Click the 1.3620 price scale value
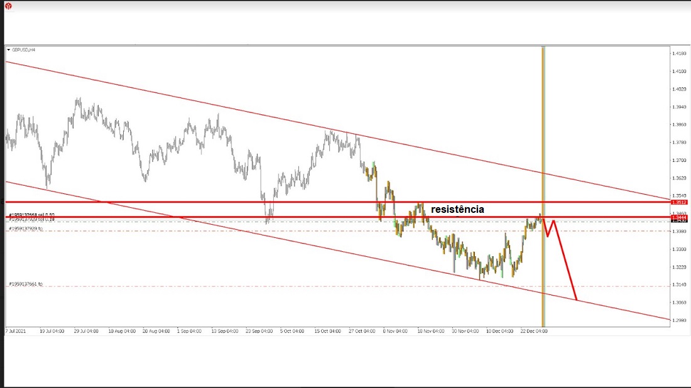 click(x=679, y=178)
